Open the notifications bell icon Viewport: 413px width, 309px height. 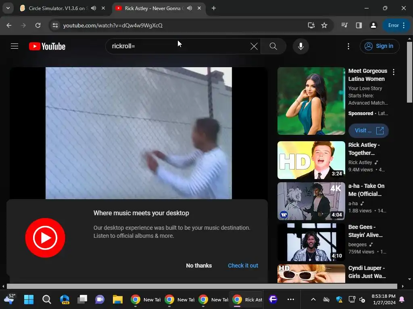coord(402,299)
